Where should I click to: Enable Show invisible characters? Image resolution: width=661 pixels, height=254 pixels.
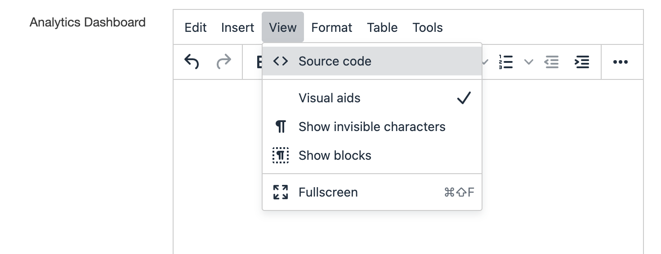click(371, 127)
